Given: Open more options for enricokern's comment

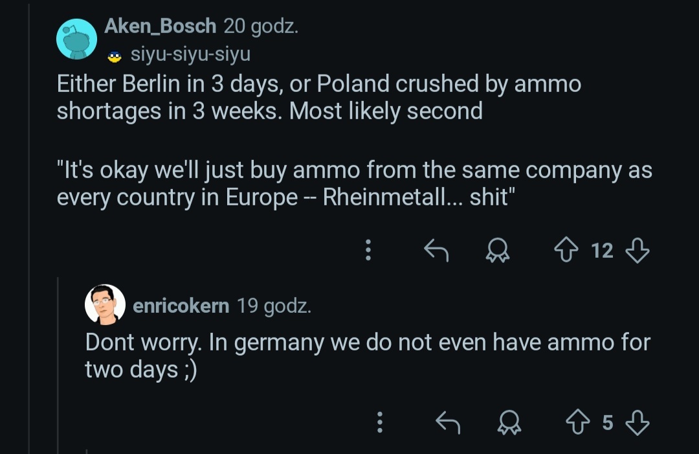Looking at the screenshot, I should click(x=380, y=423).
